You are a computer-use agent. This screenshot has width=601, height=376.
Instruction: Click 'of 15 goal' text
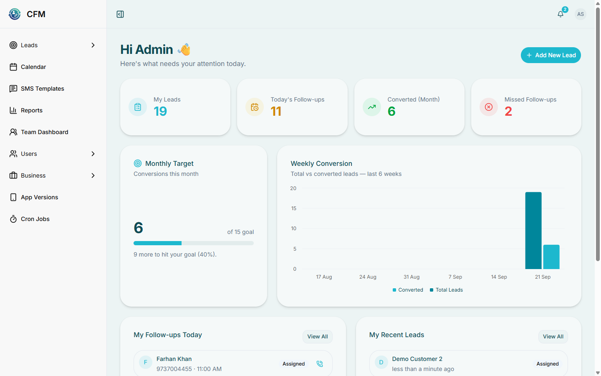(240, 232)
